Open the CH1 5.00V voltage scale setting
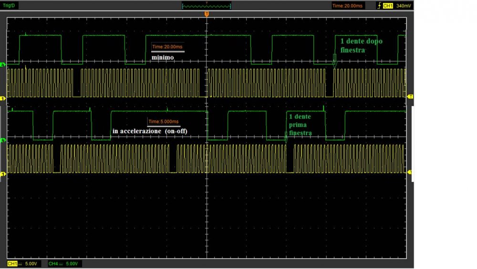This screenshot has width=477, height=269. (31, 263)
